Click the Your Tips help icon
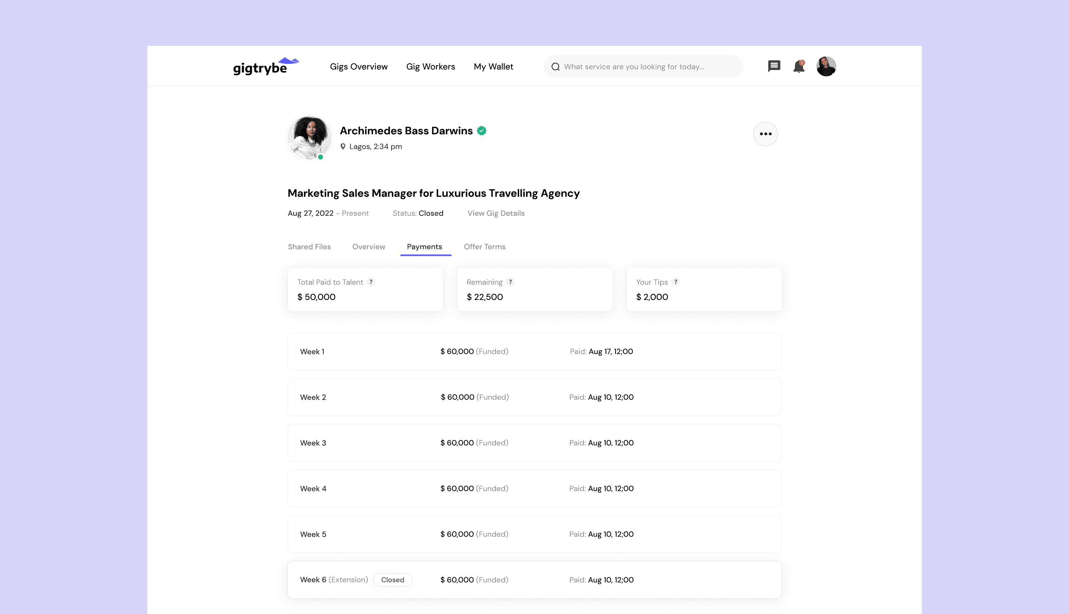This screenshot has width=1069, height=614. click(675, 282)
